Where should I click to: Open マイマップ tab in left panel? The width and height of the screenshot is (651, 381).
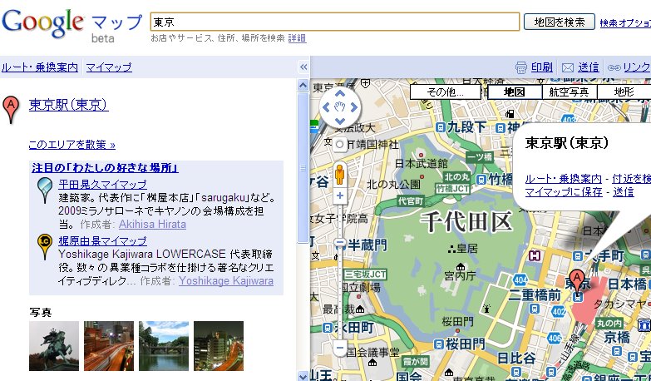pyautogui.click(x=109, y=67)
